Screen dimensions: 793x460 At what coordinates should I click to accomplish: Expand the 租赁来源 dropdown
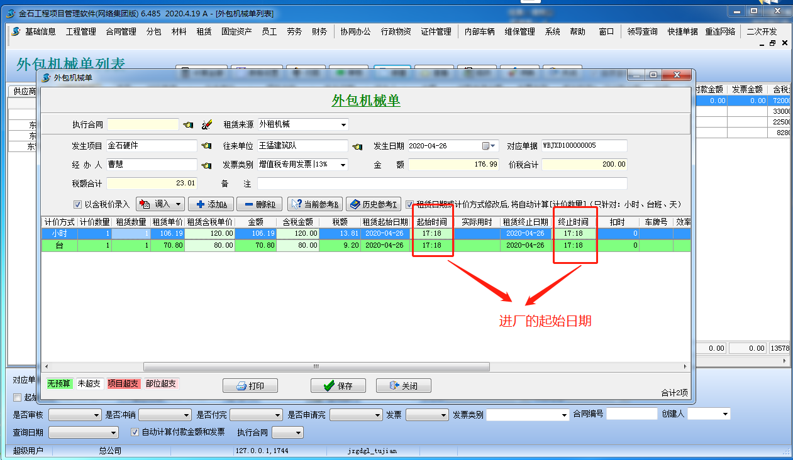pos(343,125)
